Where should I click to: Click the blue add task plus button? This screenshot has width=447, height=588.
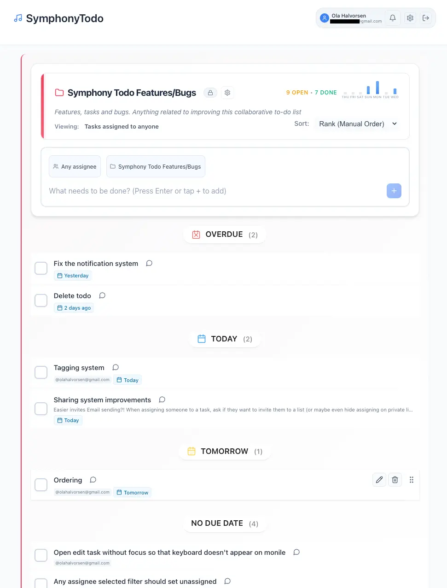[394, 191]
